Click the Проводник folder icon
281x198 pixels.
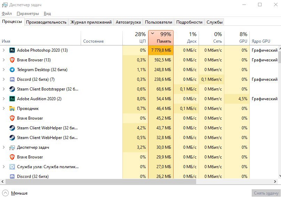(x=12, y=109)
